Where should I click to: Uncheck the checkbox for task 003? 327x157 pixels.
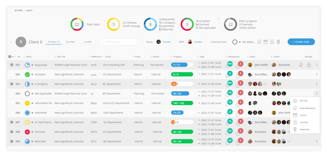point(12,84)
